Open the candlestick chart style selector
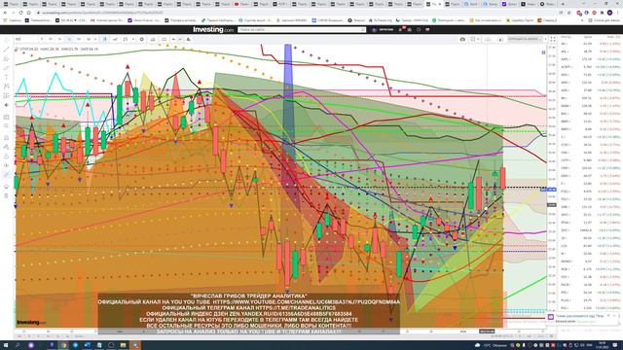Viewport: 623px width, 350px height. tap(104, 39)
